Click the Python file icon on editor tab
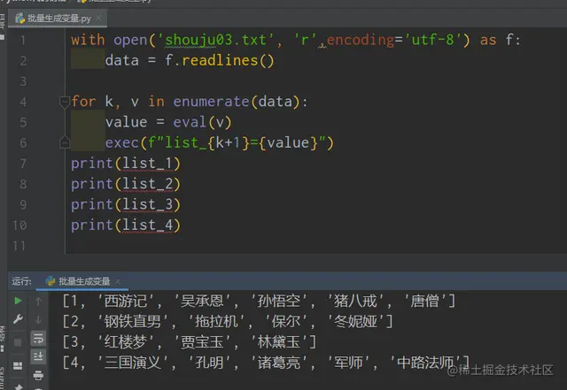This screenshot has height=390, width=567. (x=19, y=18)
